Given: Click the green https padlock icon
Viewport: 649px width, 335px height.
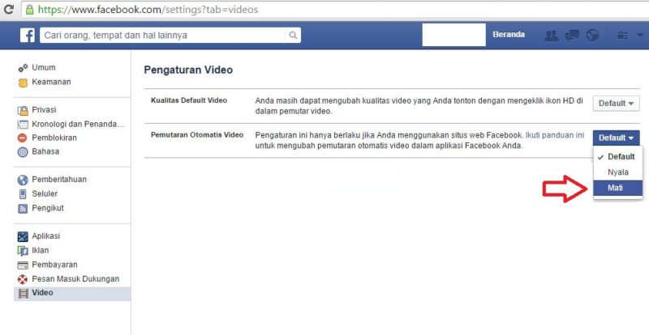Looking at the screenshot, I should [x=29, y=9].
